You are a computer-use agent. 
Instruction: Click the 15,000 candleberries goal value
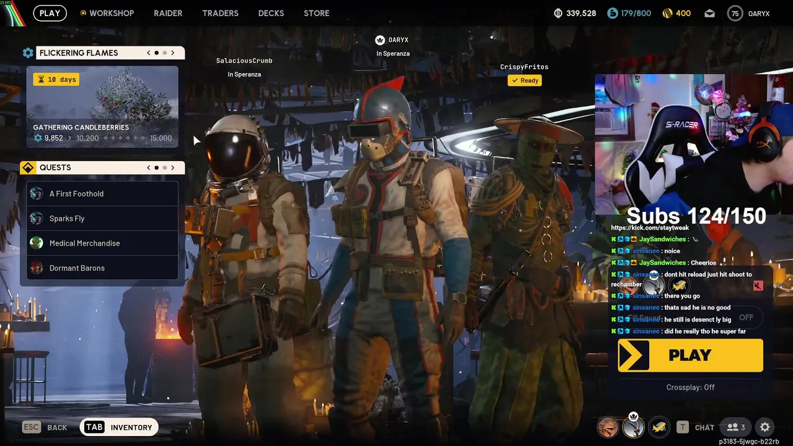pos(161,138)
